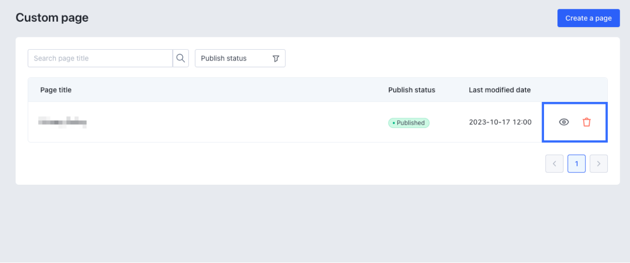Click the funnel filter icon

click(x=276, y=58)
